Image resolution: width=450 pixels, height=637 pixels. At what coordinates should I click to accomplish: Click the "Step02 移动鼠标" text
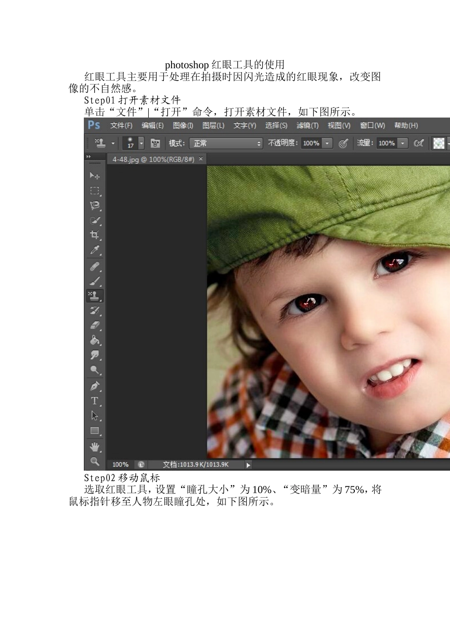click(x=122, y=478)
